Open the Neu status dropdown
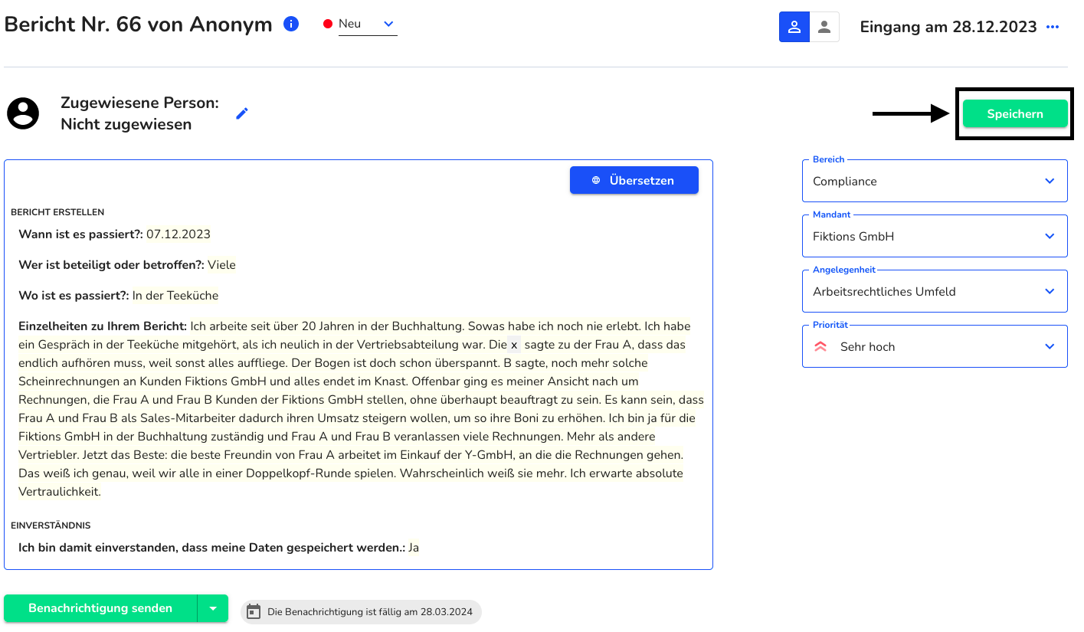Image resolution: width=1084 pixels, height=632 pixels. [x=368, y=24]
